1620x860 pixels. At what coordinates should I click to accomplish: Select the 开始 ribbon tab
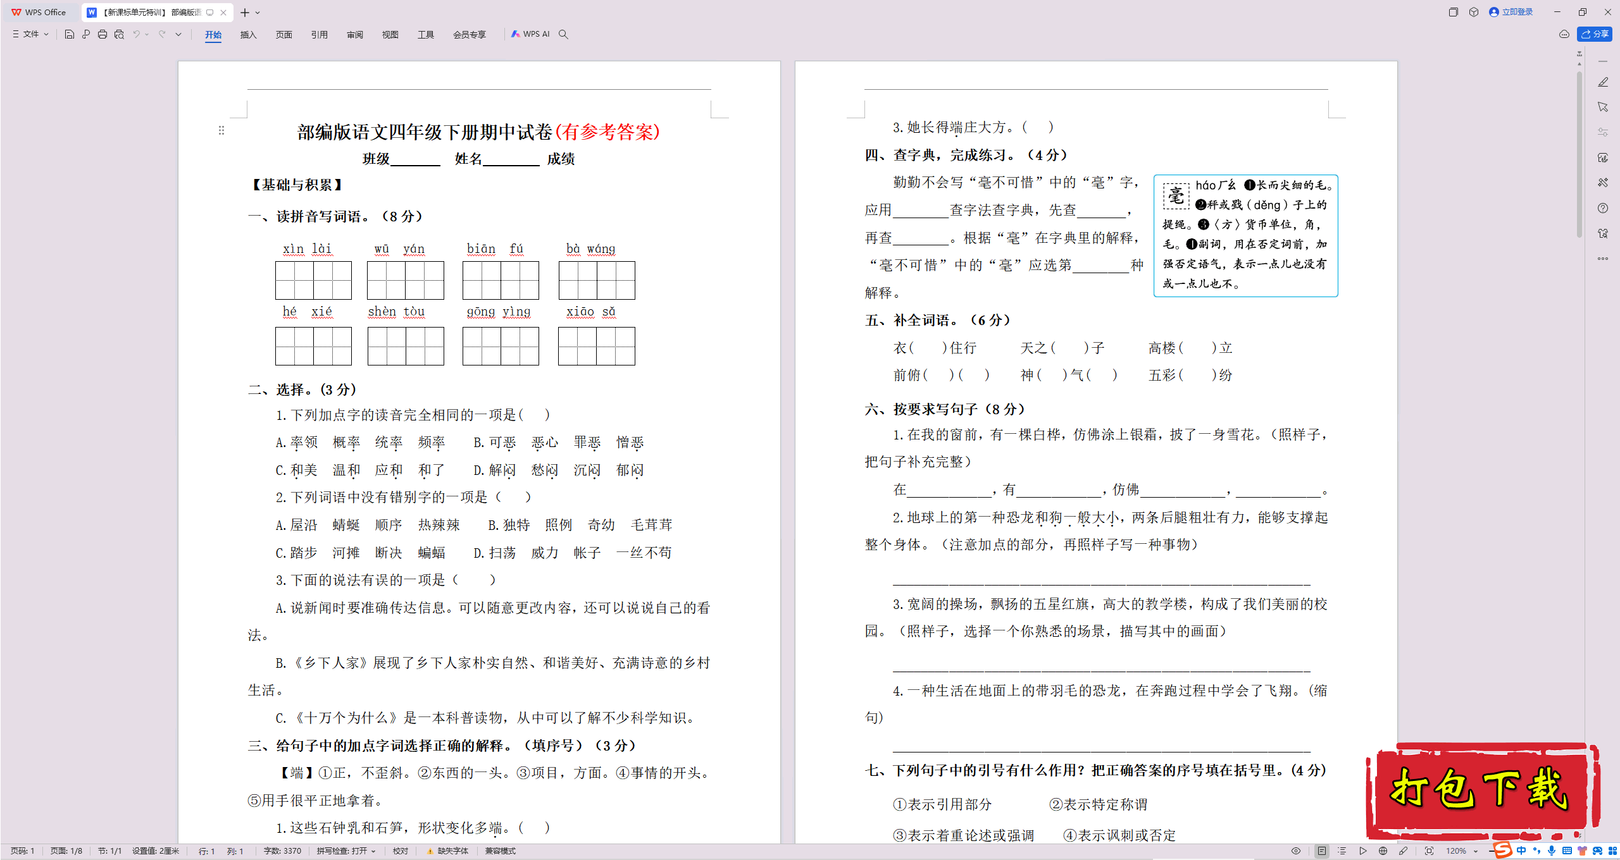pos(213,35)
